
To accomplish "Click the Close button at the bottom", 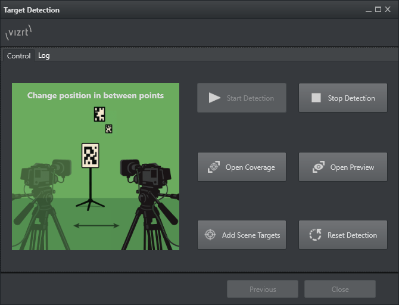I will tap(340, 290).
